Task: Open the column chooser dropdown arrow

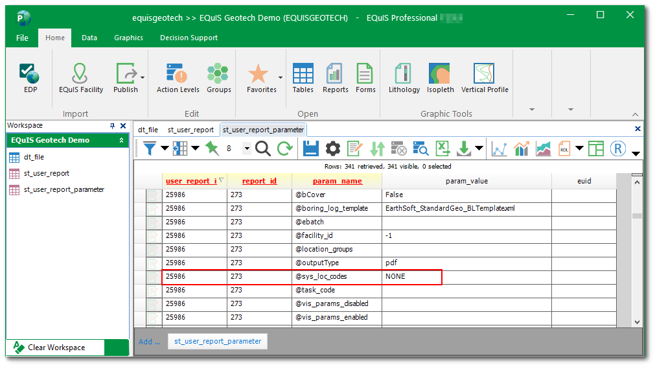Action: click(196, 148)
